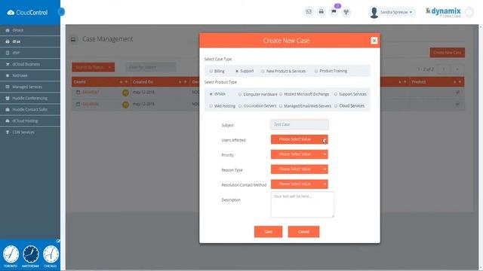The height and width of the screenshot is (271, 483).
Task: Open Huddle Contact Suite in the sidebar
Action: coord(30,110)
